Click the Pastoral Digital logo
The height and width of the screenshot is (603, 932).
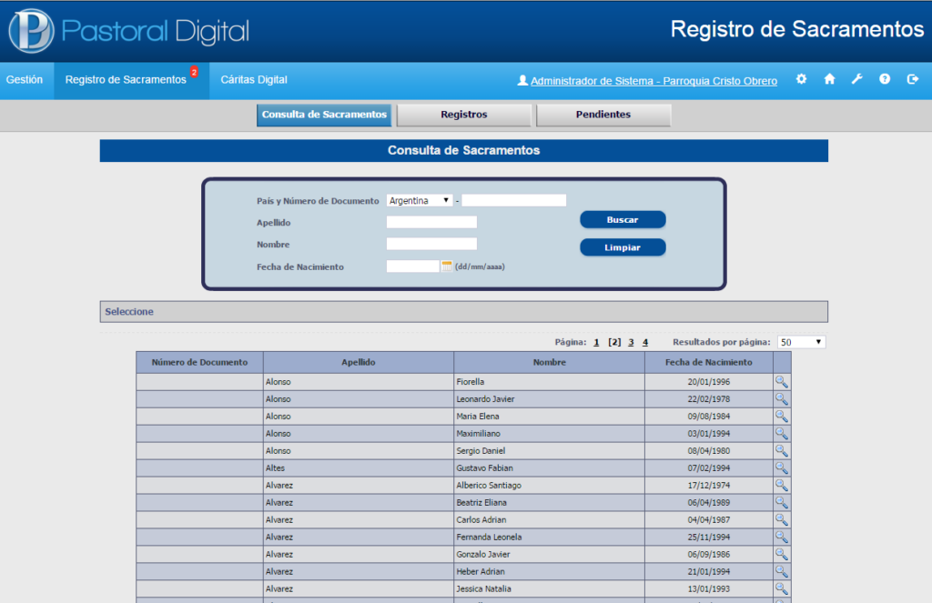click(x=129, y=31)
